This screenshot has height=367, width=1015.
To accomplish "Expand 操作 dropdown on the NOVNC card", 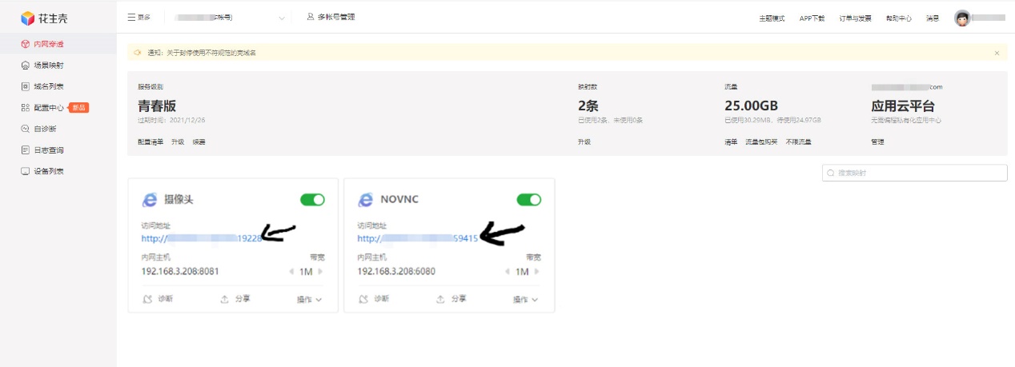I will click(526, 299).
